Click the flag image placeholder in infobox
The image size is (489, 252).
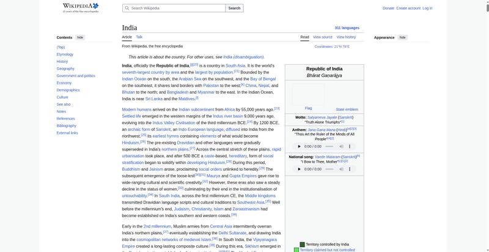[308, 94]
